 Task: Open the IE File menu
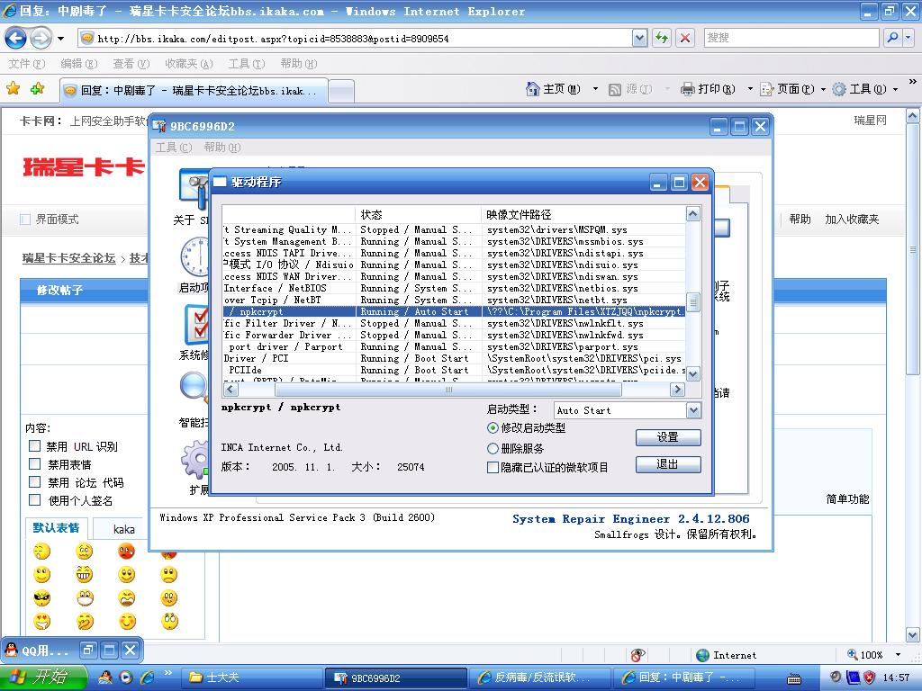point(26,64)
